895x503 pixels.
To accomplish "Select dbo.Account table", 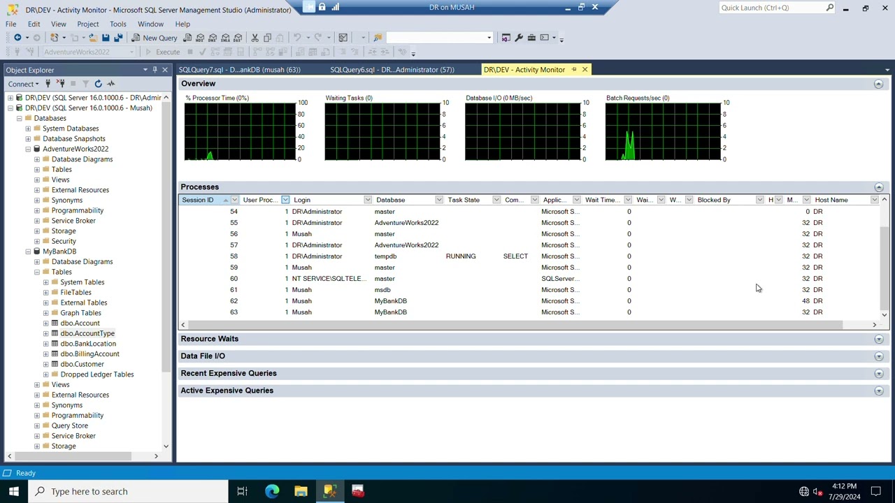I will [80, 323].
